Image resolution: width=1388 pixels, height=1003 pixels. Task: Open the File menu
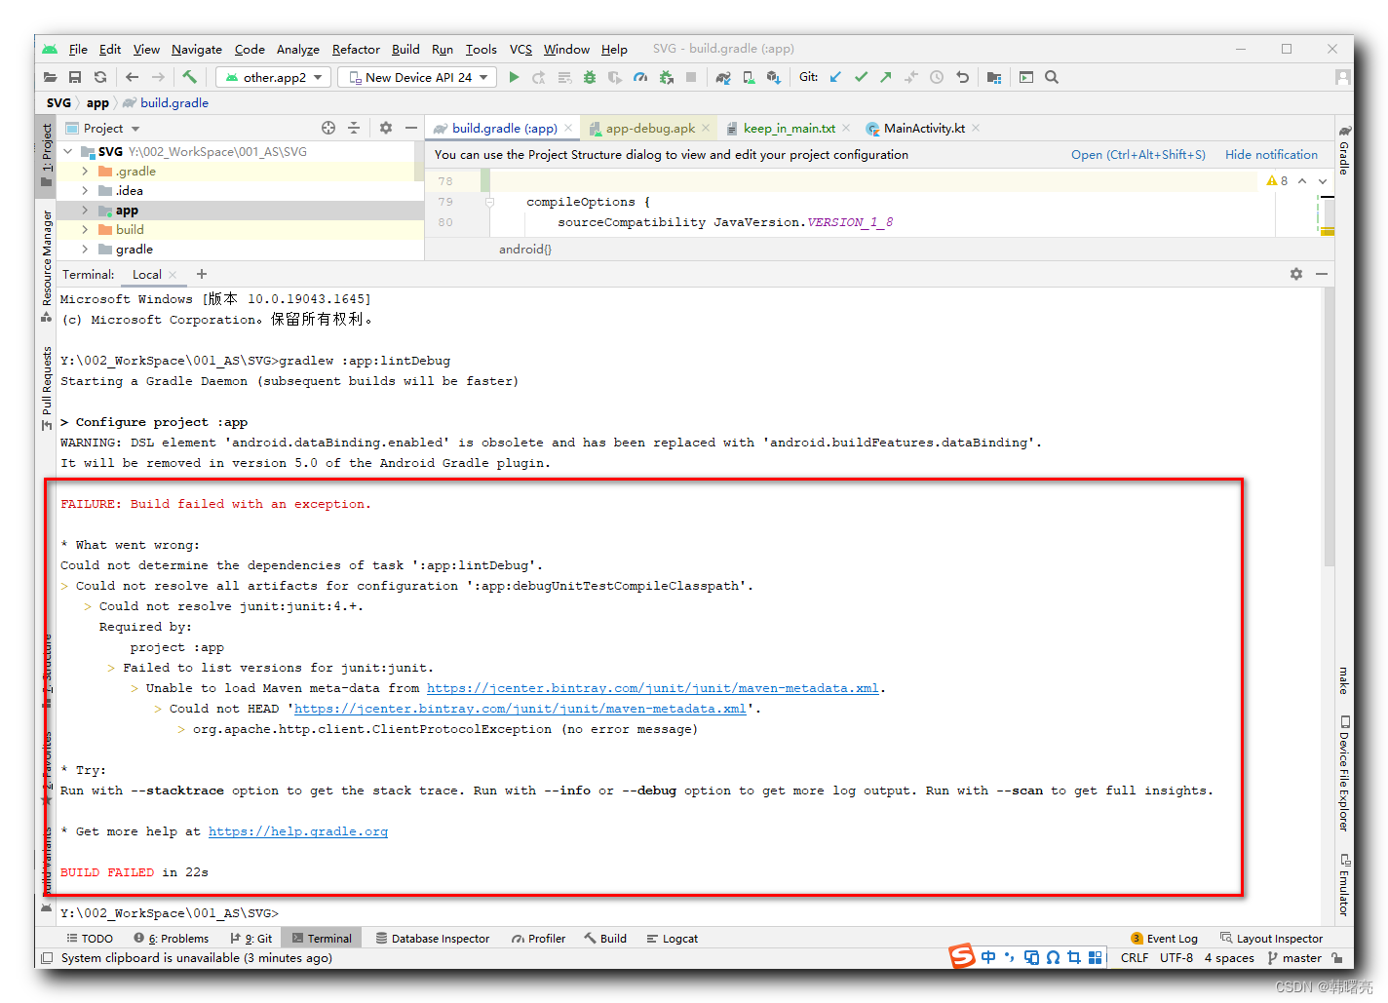click(78, 49)
